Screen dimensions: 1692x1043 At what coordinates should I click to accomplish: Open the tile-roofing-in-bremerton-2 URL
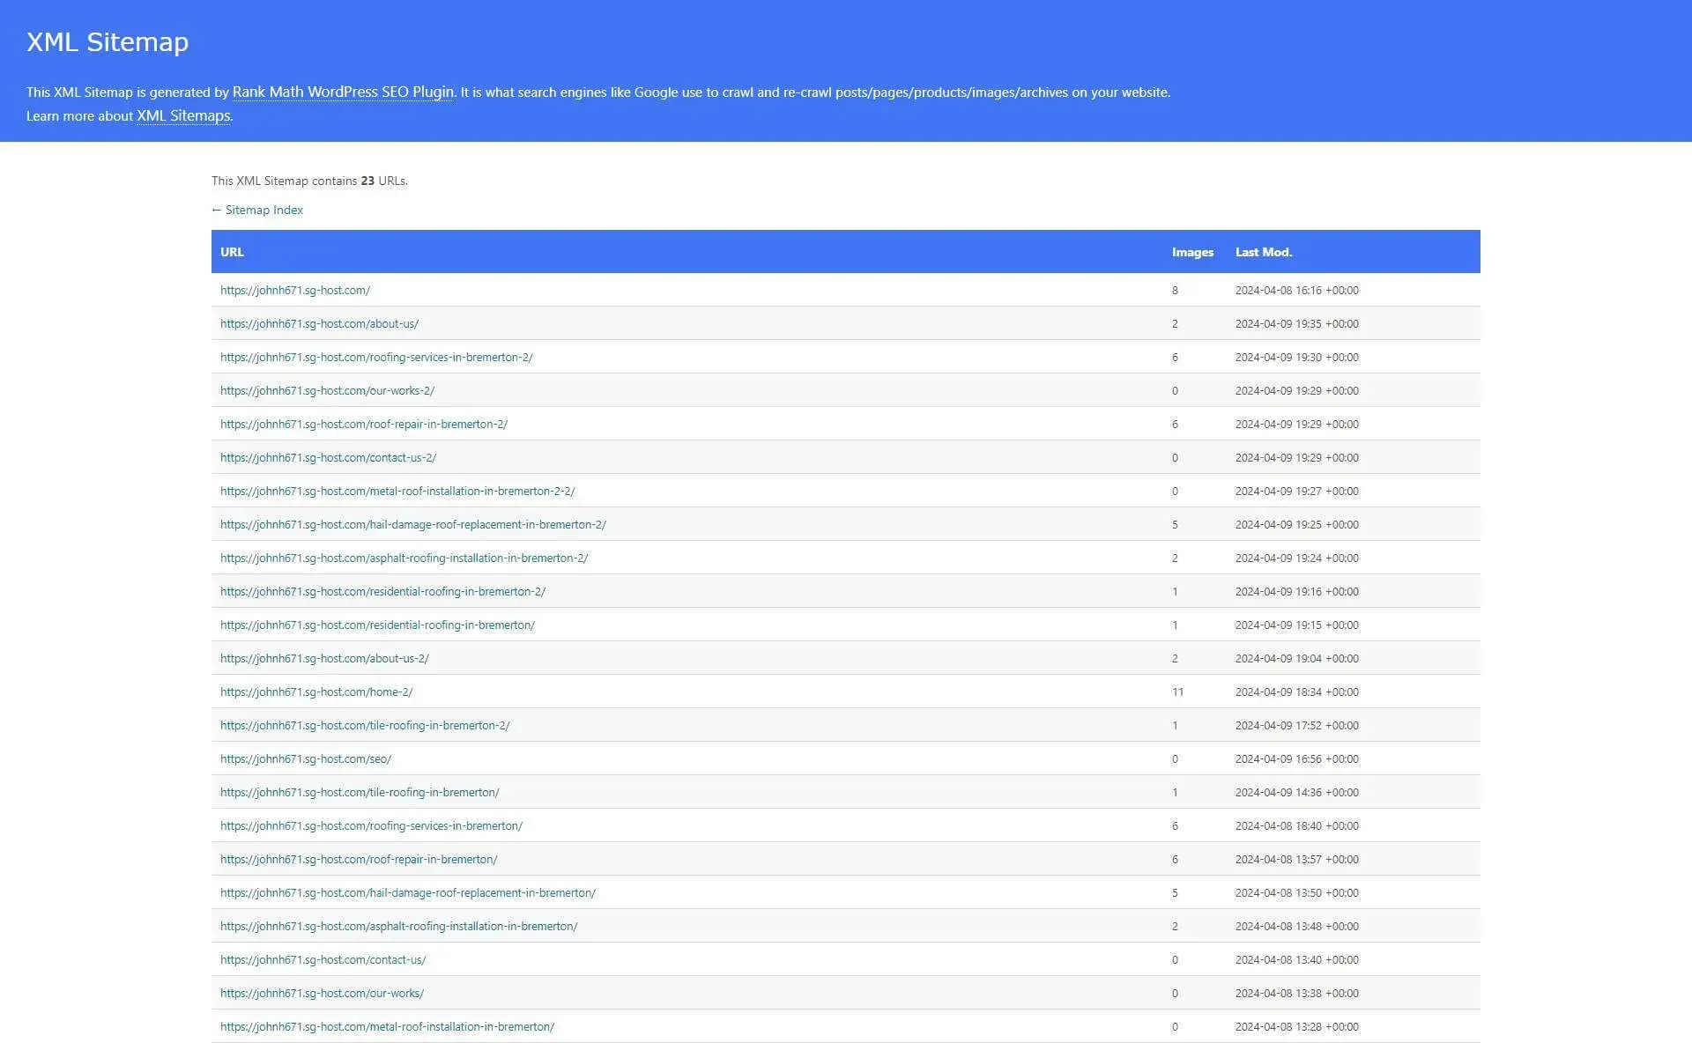365,725
